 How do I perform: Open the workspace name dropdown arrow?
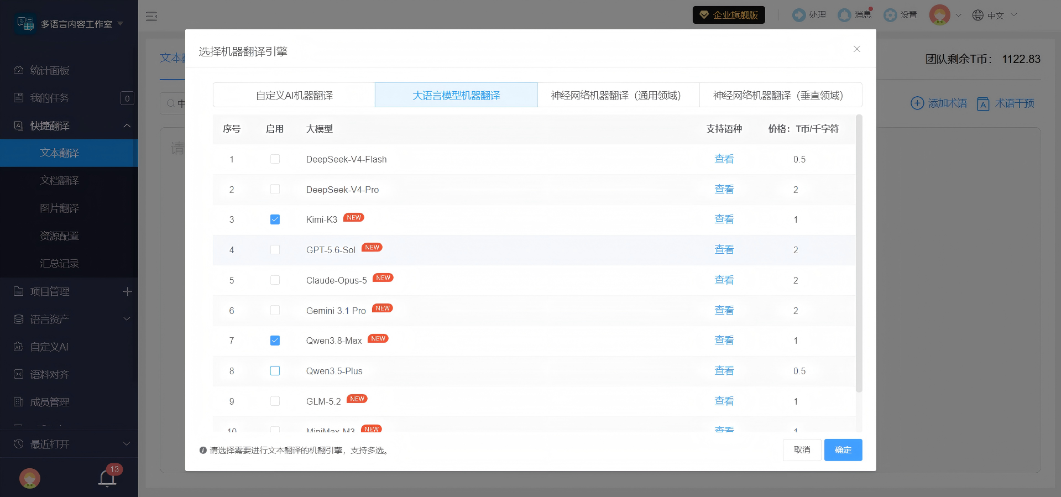pos(120,24)
